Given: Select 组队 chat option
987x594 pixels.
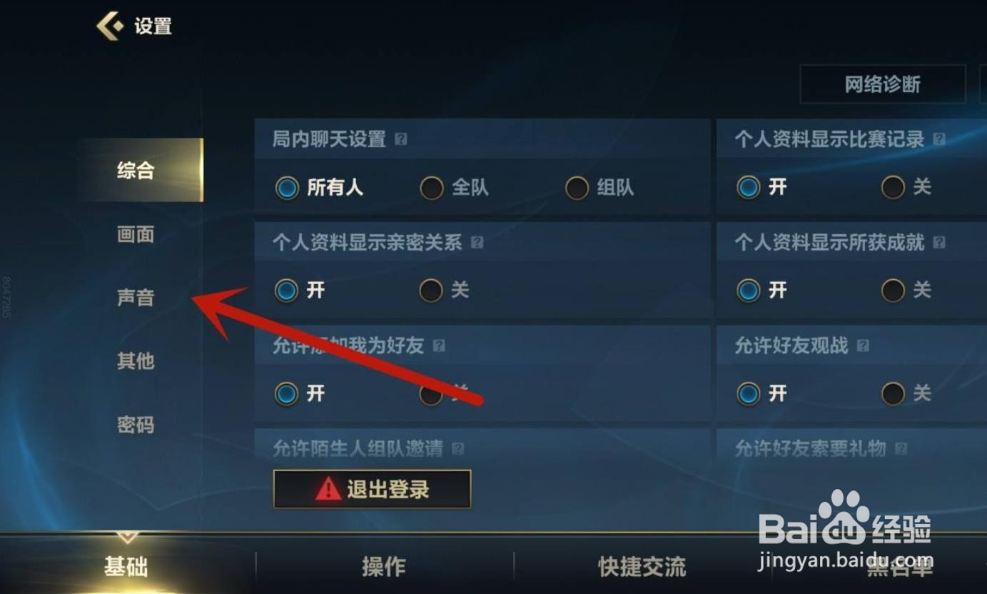Looking at the screenshot, I should pos(599,188).
